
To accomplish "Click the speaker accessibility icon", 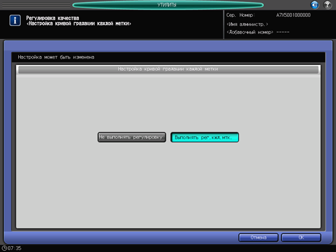I will [315, 5].
